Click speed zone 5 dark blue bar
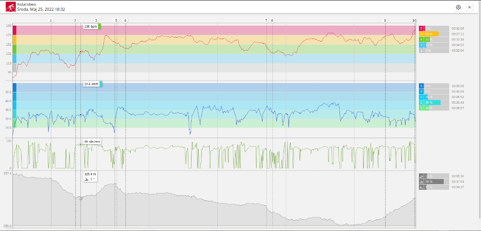The width and height of the screenshot is (481, 231). coord(433,86)
